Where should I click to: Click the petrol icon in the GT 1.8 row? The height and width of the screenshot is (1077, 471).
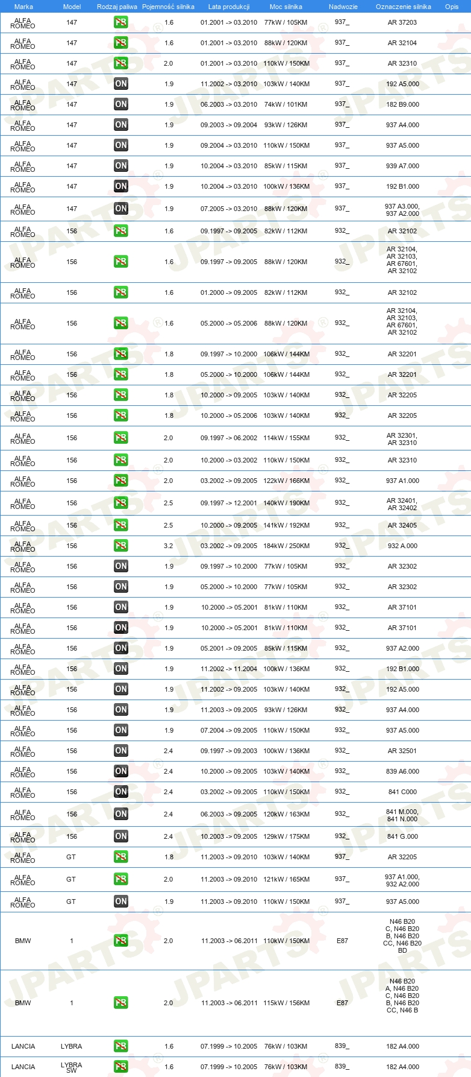pyautogui.click(x=120, y=857)
